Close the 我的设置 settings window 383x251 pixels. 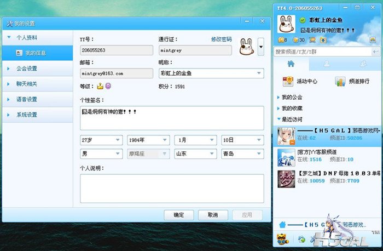pos(262,21)
